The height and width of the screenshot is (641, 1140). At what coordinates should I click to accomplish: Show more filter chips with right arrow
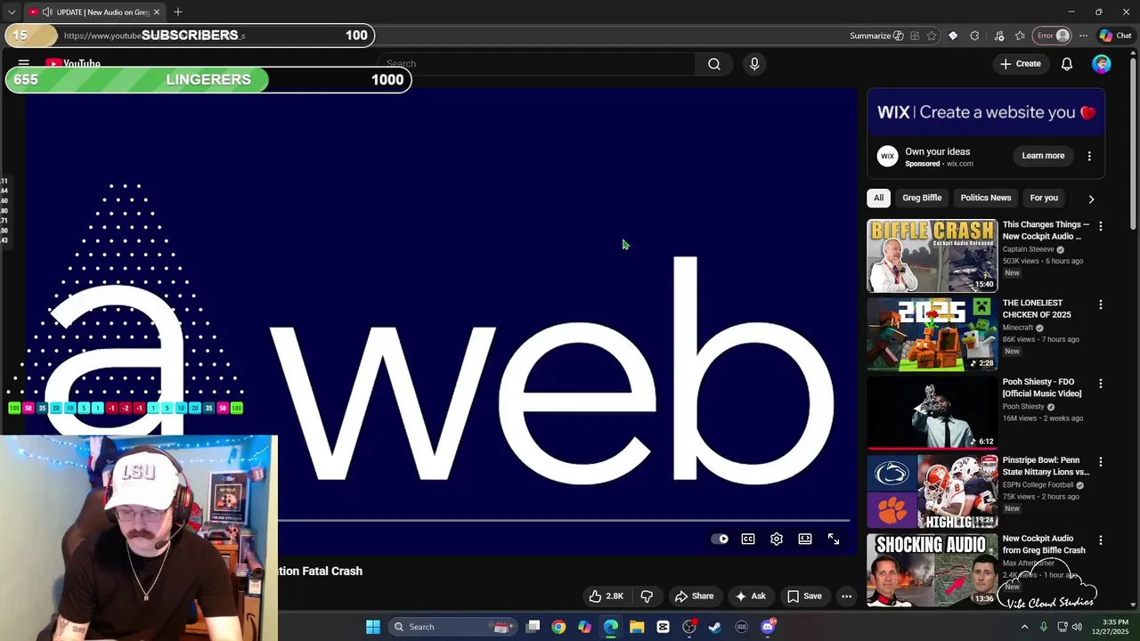[x=1091, y=199]
